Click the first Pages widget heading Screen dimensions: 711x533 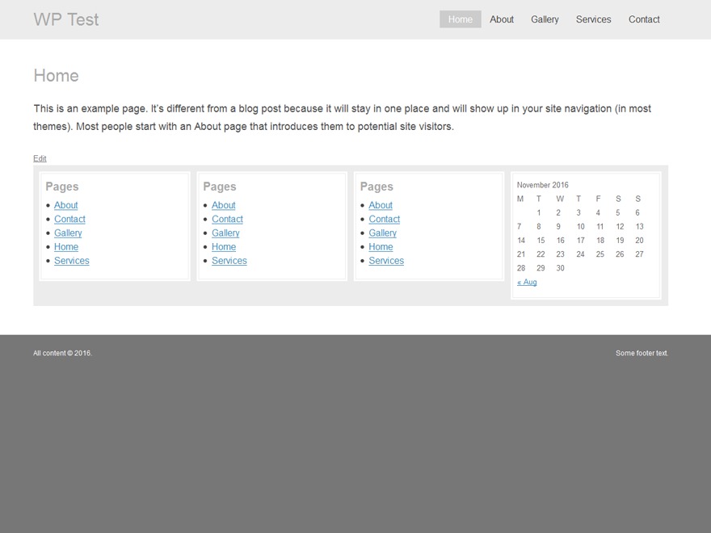[x=62, y=187]
